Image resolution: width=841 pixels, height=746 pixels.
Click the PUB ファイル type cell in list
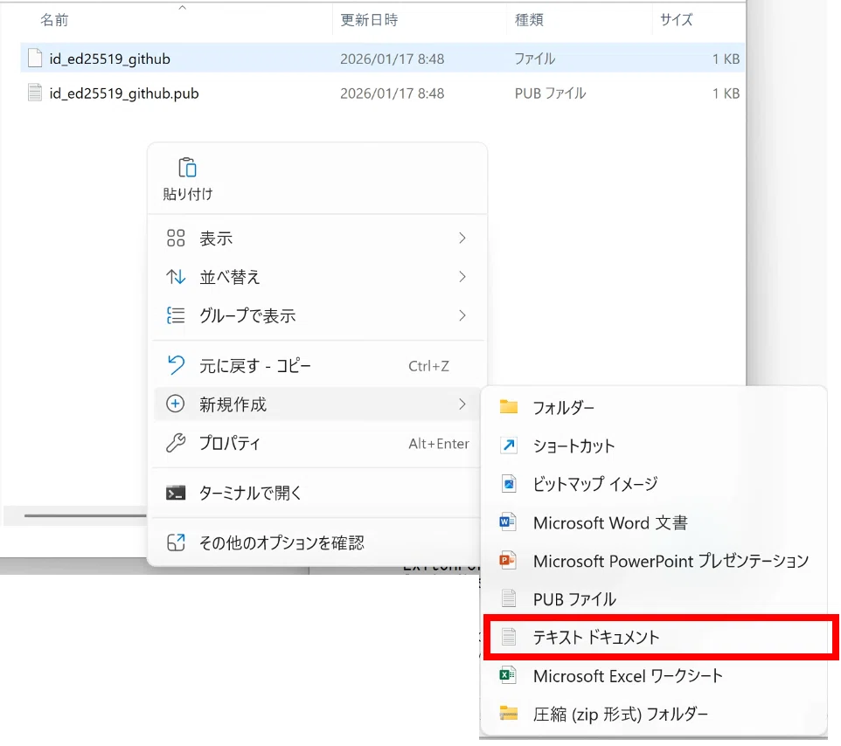tap(550, 93)
